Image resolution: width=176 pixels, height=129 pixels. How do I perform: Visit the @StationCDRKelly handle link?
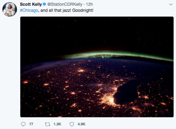[x=63, y=4]
